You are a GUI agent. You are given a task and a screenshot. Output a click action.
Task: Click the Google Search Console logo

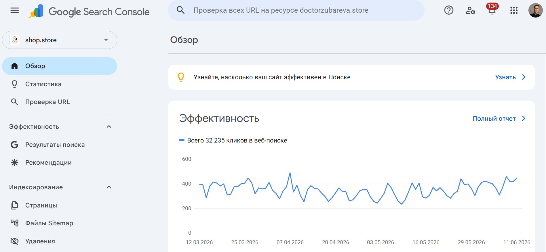(x=89, y=11)
